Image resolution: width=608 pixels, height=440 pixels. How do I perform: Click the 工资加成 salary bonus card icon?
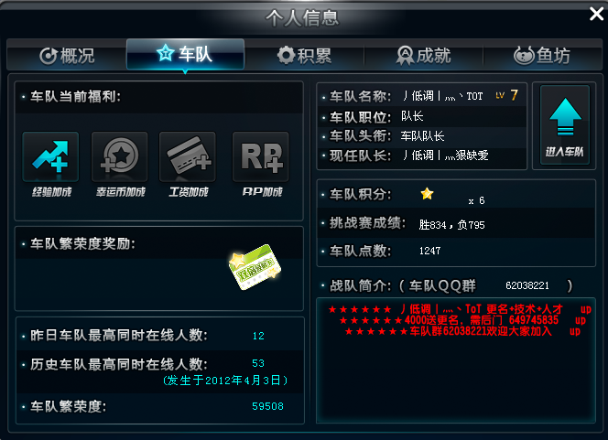[x=188, y=156]
